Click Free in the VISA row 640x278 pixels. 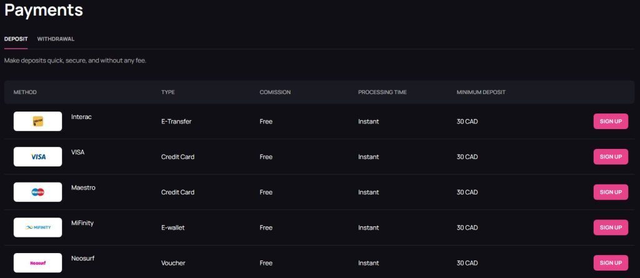pyautogui.click(x=266, y=156)
